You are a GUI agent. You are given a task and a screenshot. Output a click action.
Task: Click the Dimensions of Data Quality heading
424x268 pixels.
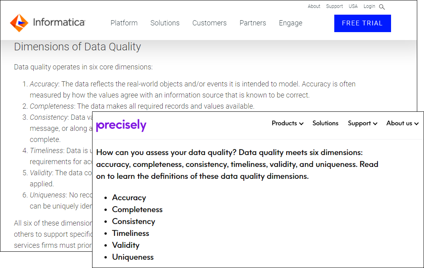tap(77, 47)
